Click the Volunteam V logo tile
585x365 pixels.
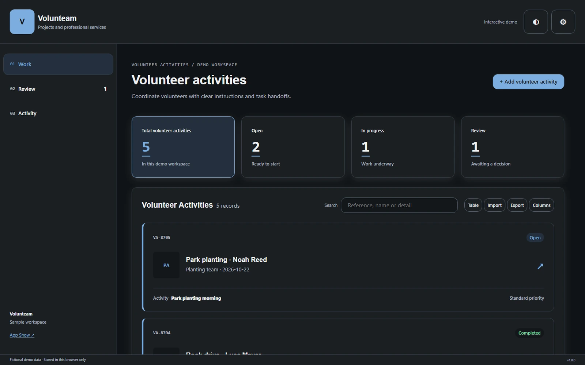pyautogui.click(x=22, y=22)
